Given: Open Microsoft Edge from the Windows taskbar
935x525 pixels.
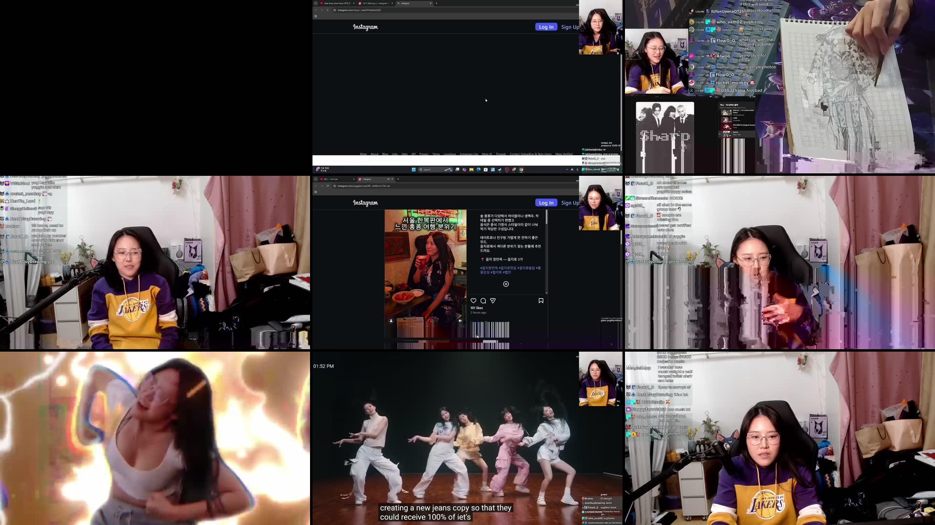Looking at the screenshot, I should (478, 169).
